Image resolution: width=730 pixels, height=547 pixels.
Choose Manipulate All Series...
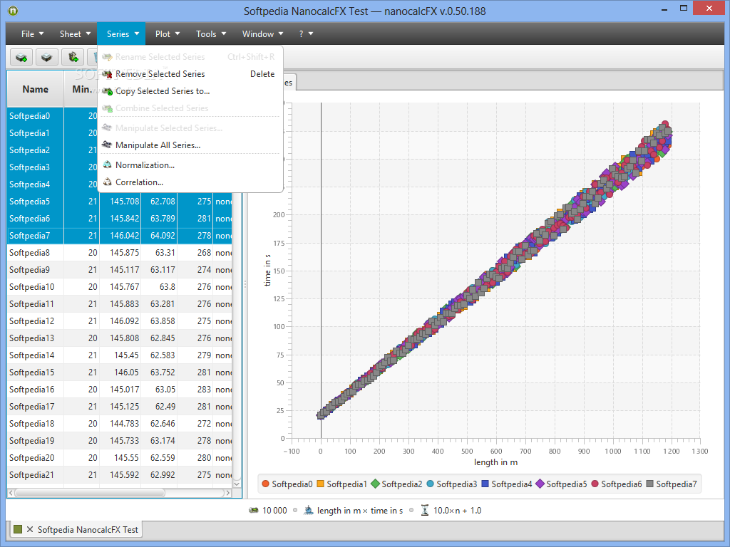(x=190, y=145)
